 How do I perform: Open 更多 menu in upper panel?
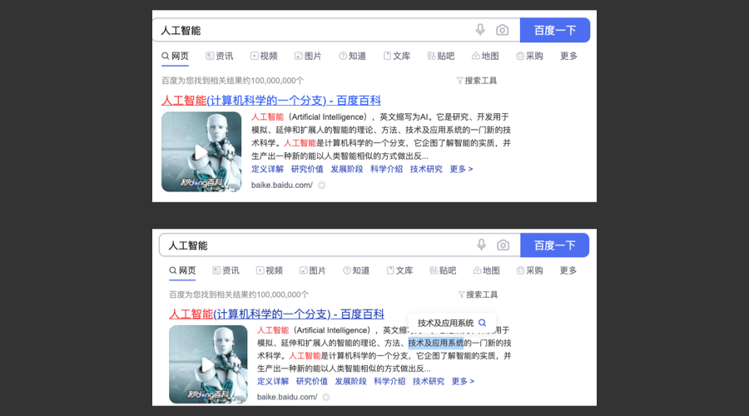click(568, 56)
